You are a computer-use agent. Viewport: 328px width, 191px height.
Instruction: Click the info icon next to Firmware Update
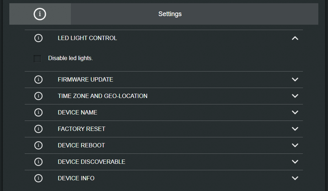coord(38,79)
